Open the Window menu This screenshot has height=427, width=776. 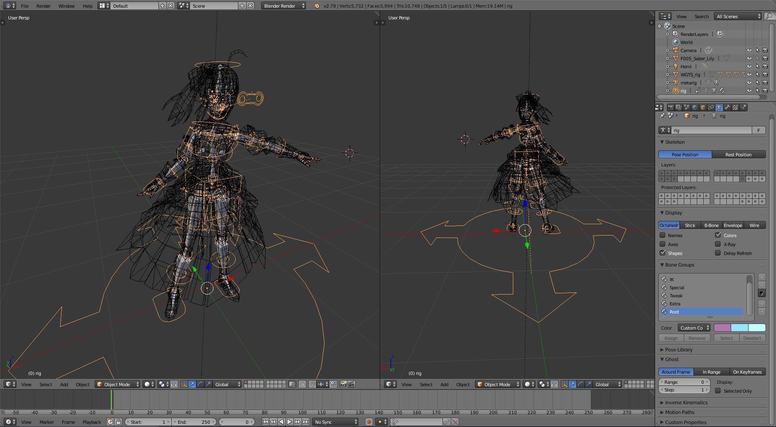67,6
